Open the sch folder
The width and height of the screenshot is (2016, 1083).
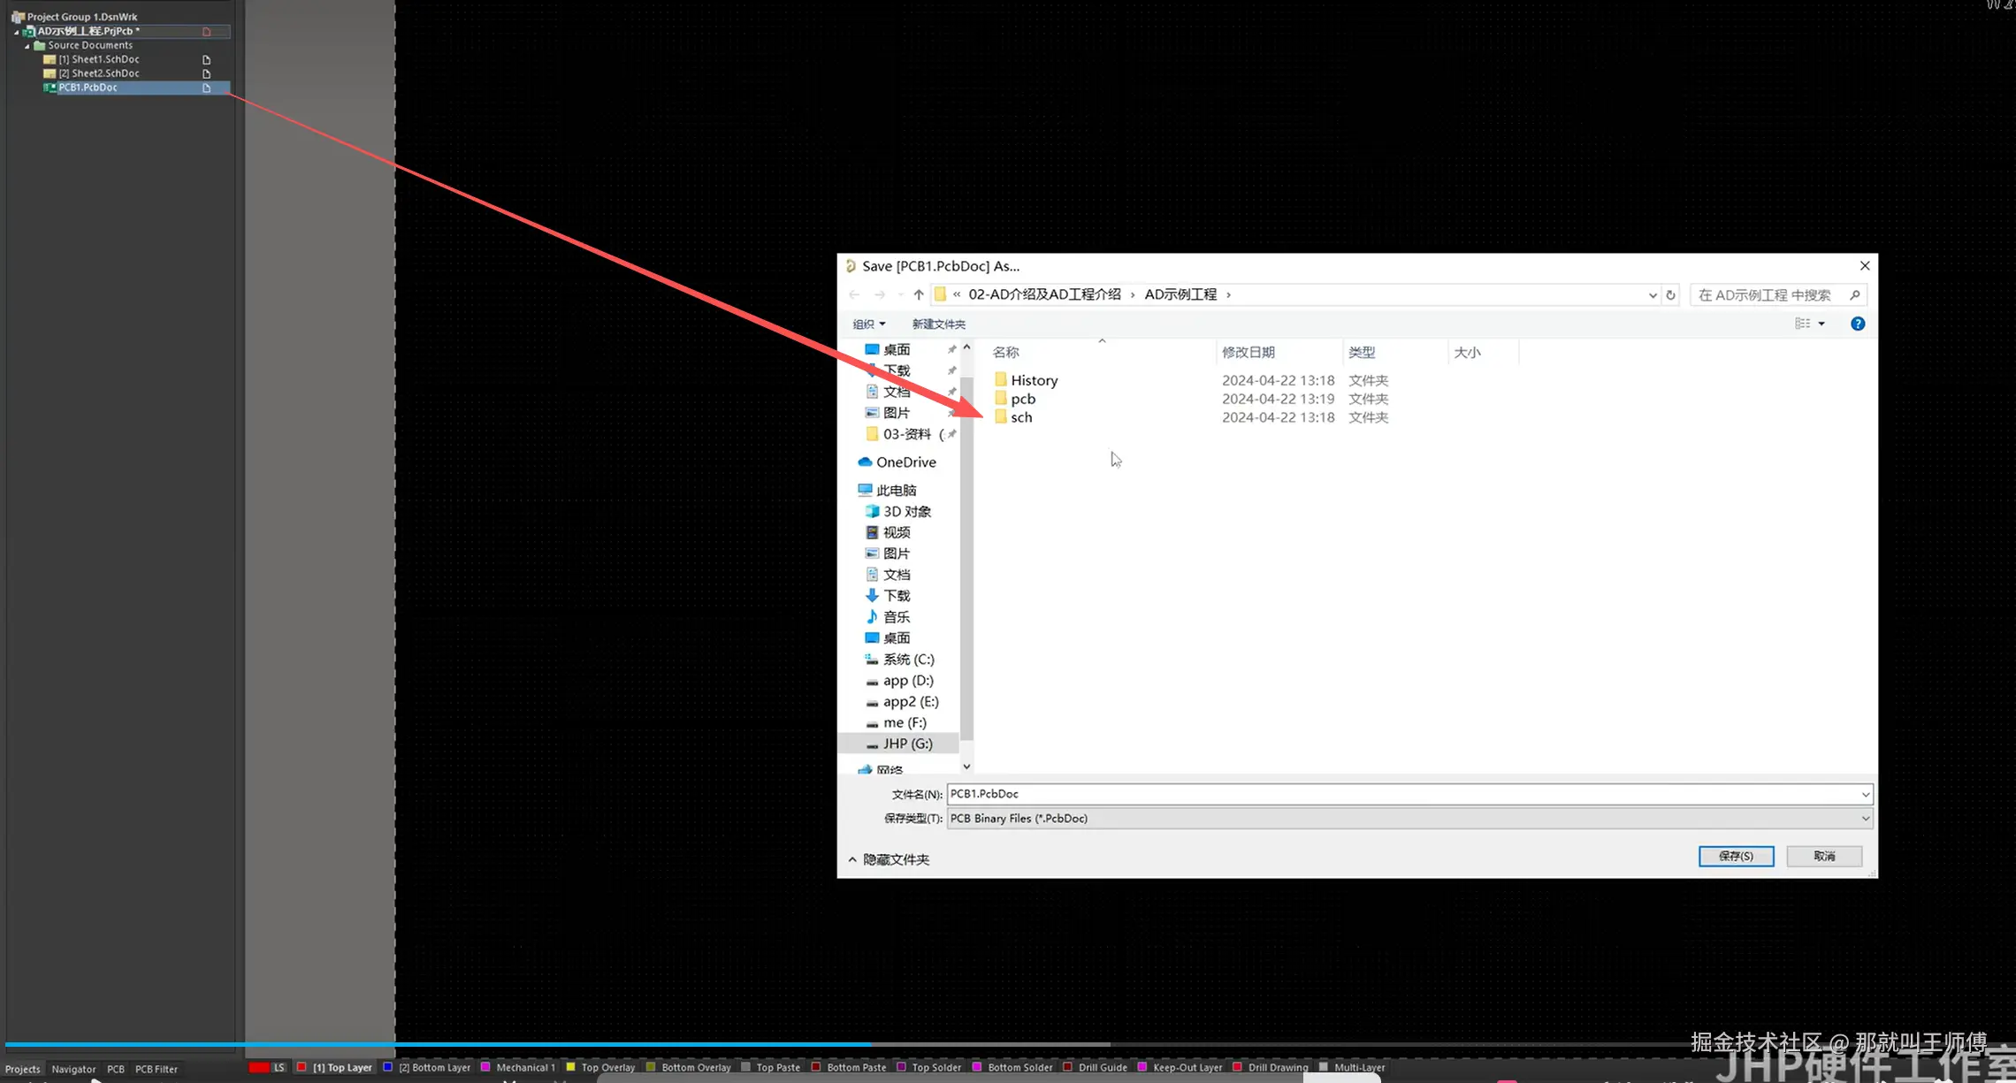click(x=1021, y=417)
